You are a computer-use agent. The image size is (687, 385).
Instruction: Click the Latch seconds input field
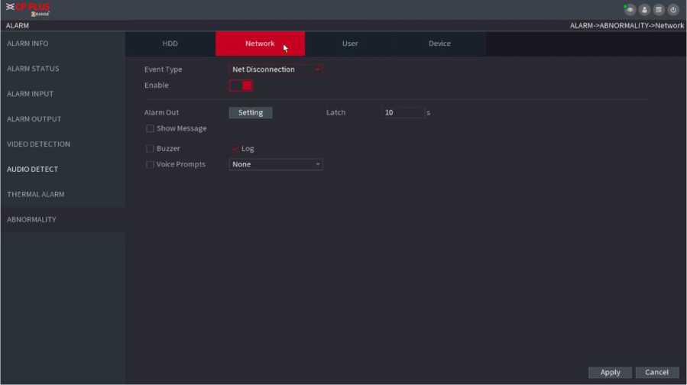point(403,112)
